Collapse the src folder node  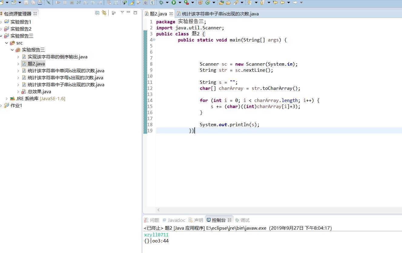[7, 43]
